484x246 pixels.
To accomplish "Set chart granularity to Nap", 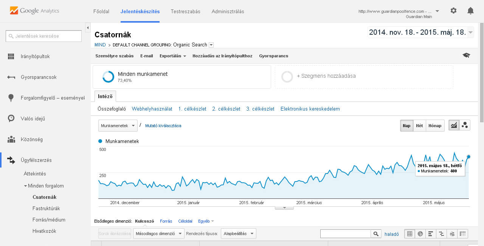I will (406, 126).
